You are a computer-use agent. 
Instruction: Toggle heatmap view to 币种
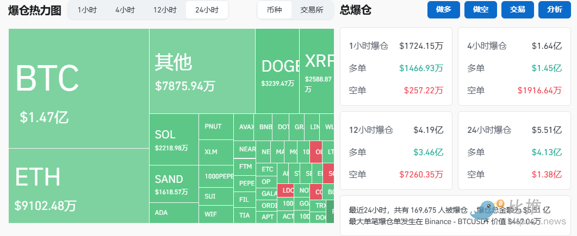[275, 10]
